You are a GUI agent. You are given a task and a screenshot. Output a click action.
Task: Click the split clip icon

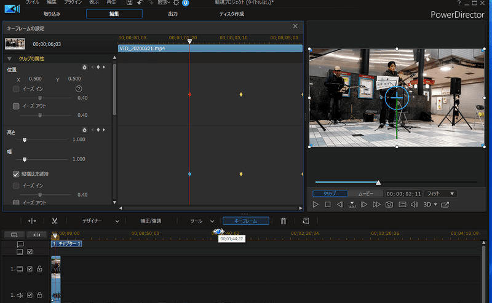click(x=32, y=221)
